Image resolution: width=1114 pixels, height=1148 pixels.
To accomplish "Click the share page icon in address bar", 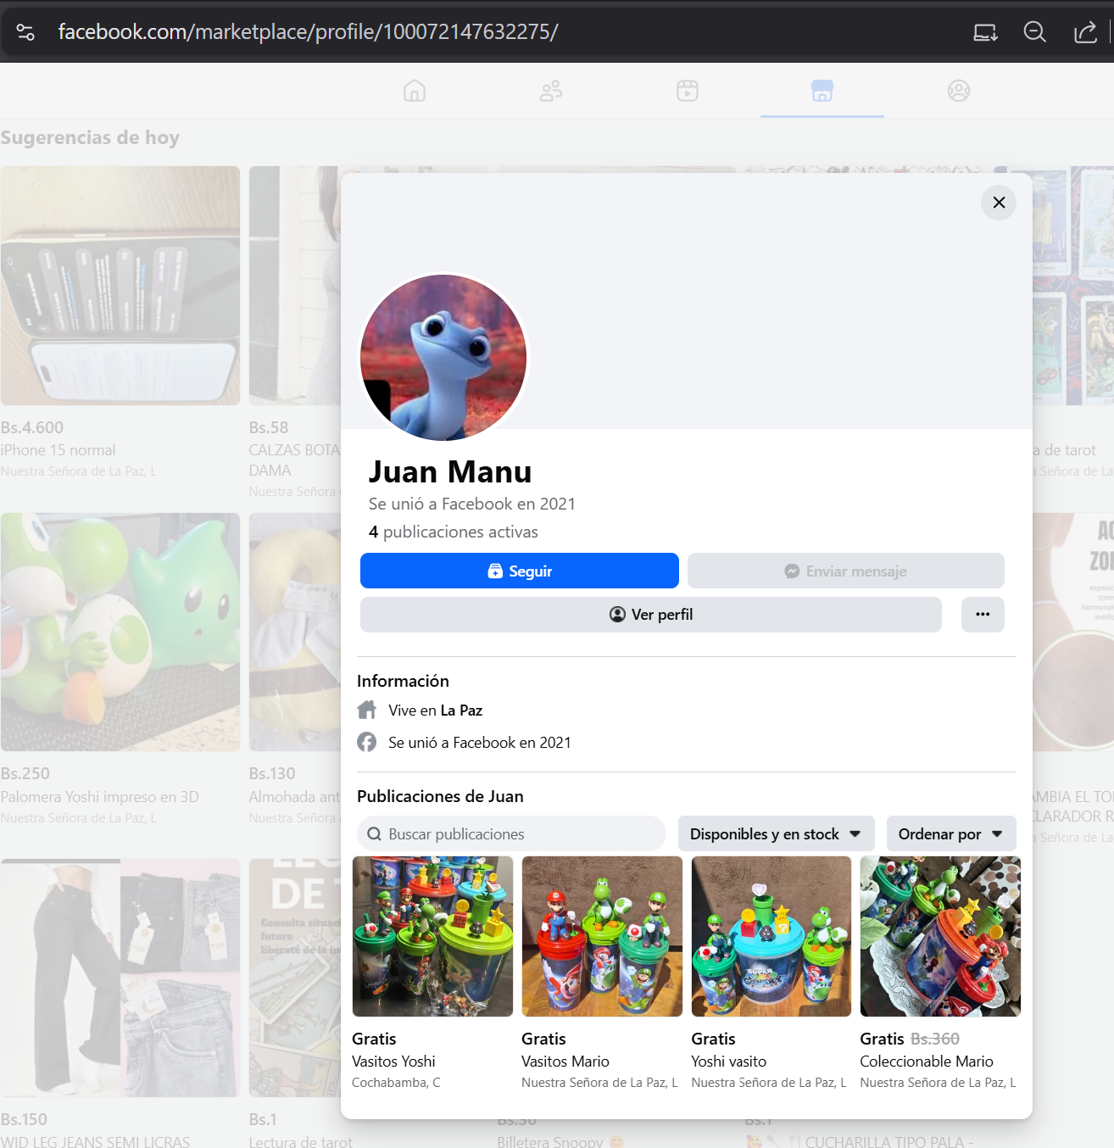I will pyautogui.click(x=1085, y=32).
